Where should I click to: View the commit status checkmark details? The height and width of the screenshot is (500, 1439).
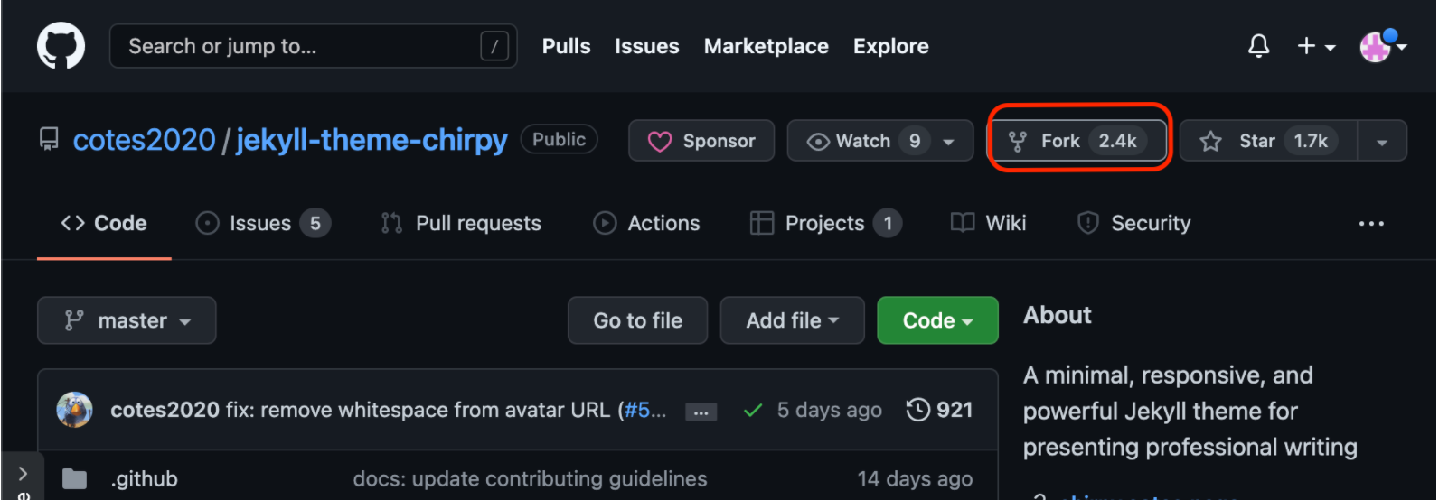[x=752, y=411]
